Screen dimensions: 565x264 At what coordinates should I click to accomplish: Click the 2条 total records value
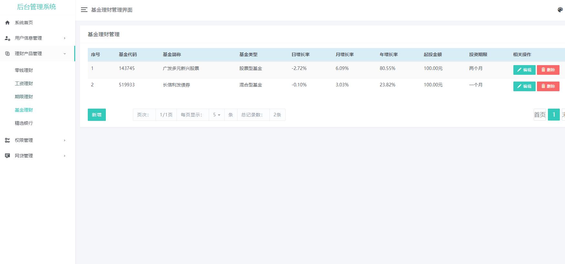tap(277, 115)
